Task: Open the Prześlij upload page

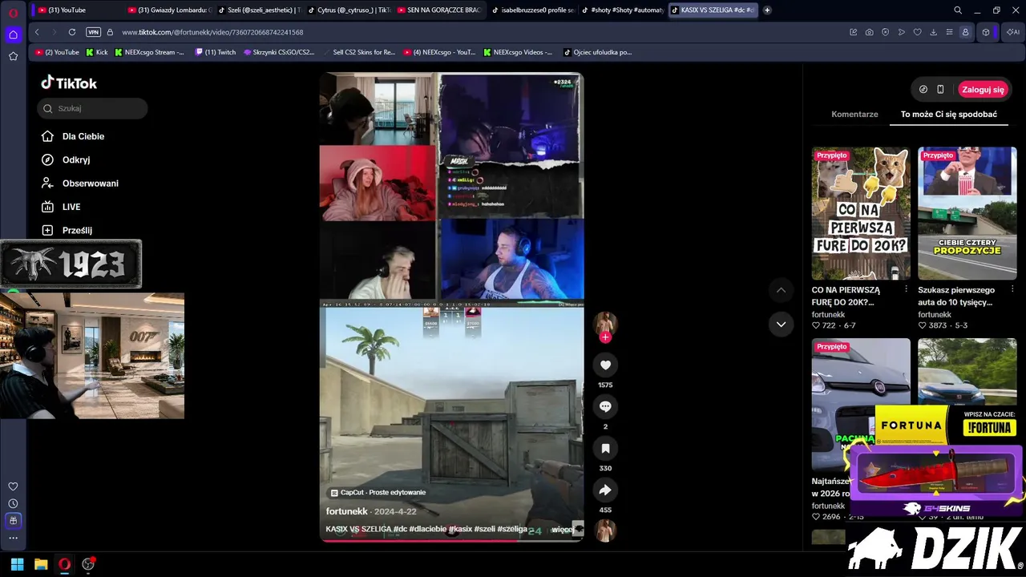Action: [77, 230]
